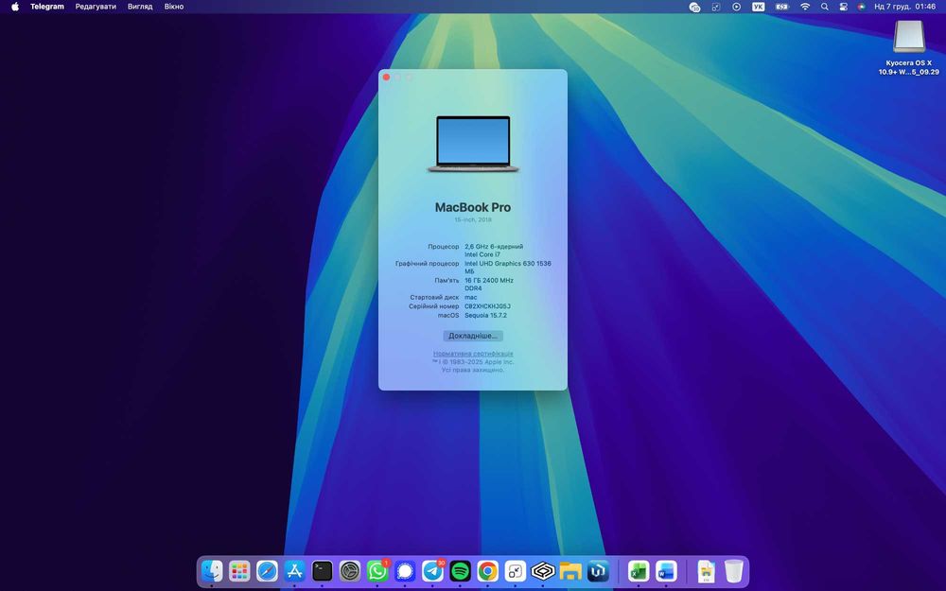The width and height of the screenshot is (946, 591).
Task: Click the serial number C02XHCKHJG5J
Action: point(487,306)
